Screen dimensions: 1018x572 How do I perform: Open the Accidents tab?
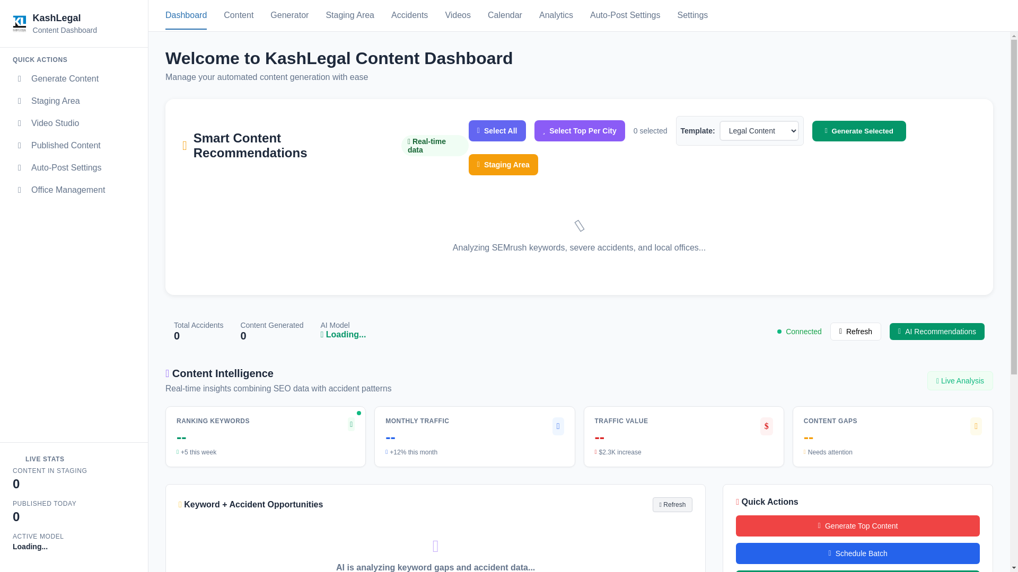click(x=409, y=15)
